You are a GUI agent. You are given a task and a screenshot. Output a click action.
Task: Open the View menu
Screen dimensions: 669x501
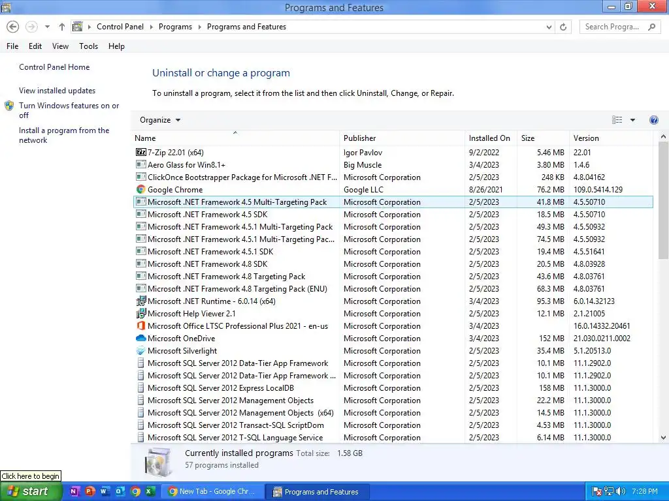pyautogui.click(x=60, y=46)
